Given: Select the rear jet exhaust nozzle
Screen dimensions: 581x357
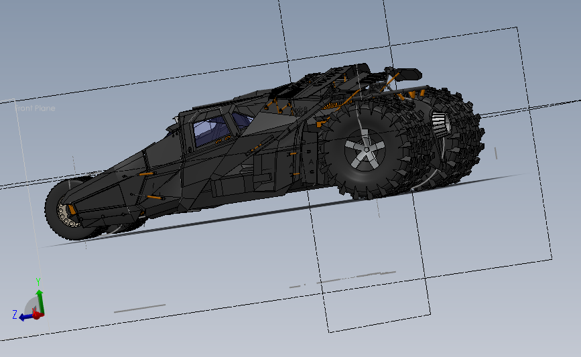Looking at the screenshot, I should pyautogui.click(x=441, y=125).
